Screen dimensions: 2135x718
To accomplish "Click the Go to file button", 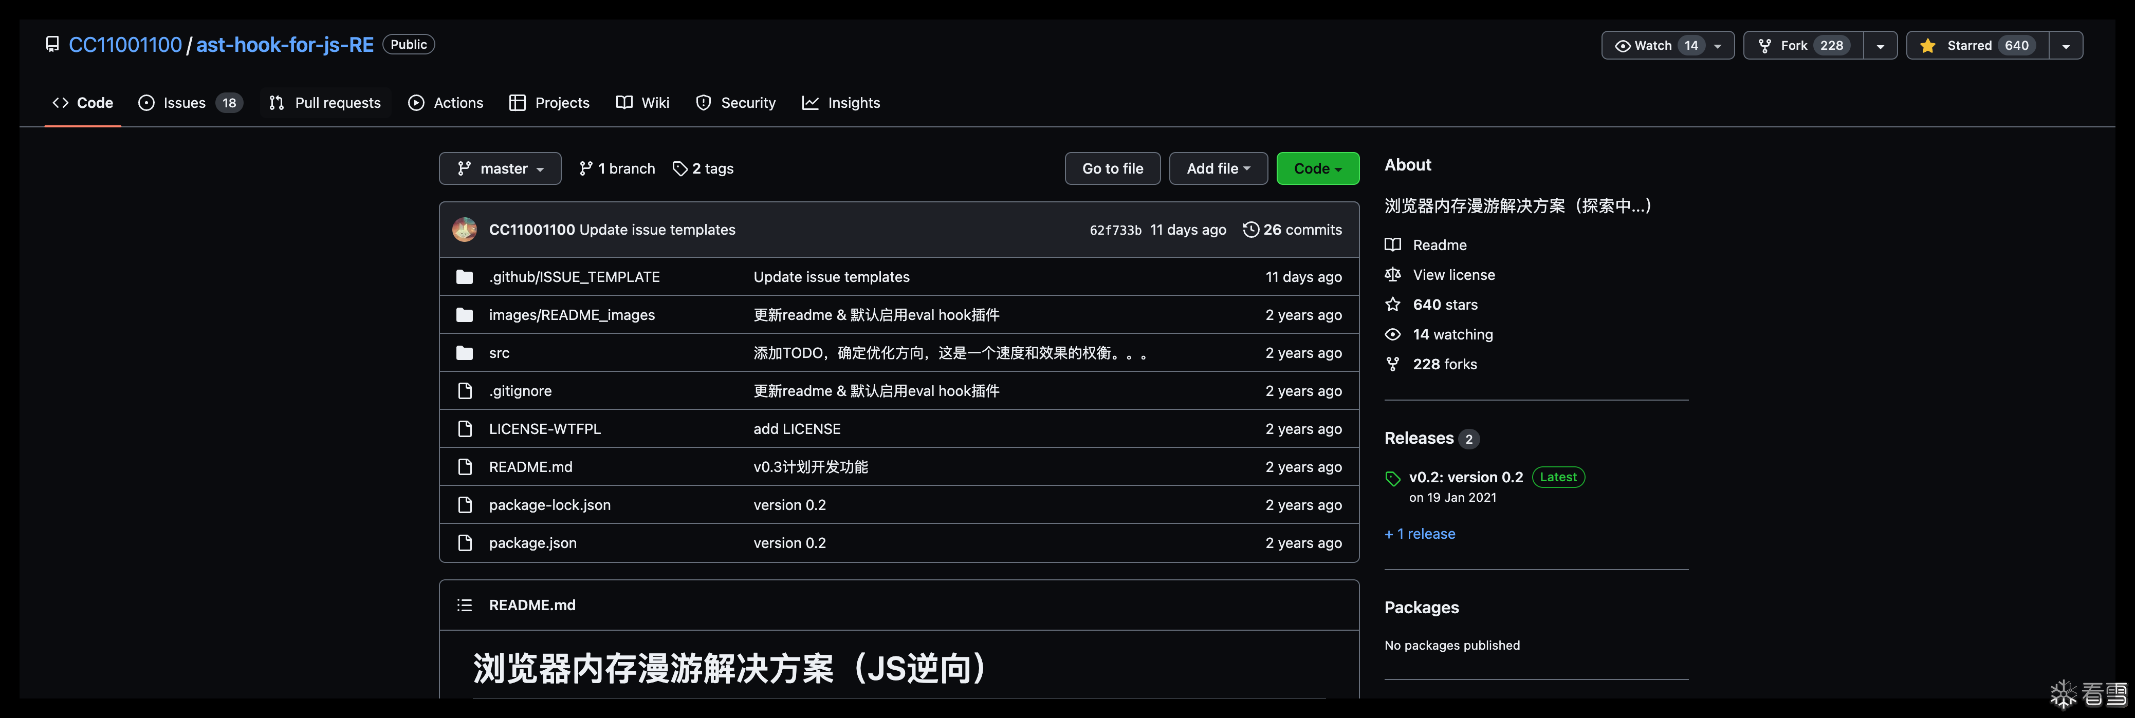I will [x=1112, y=168].
